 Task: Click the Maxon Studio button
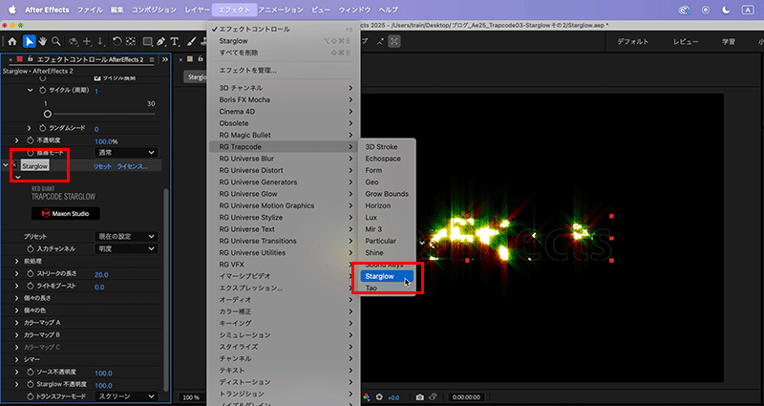pos(66,213)
